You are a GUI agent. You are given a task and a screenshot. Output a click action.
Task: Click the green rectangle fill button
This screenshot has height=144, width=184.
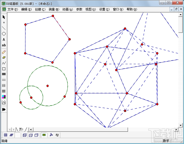point(44,135)
